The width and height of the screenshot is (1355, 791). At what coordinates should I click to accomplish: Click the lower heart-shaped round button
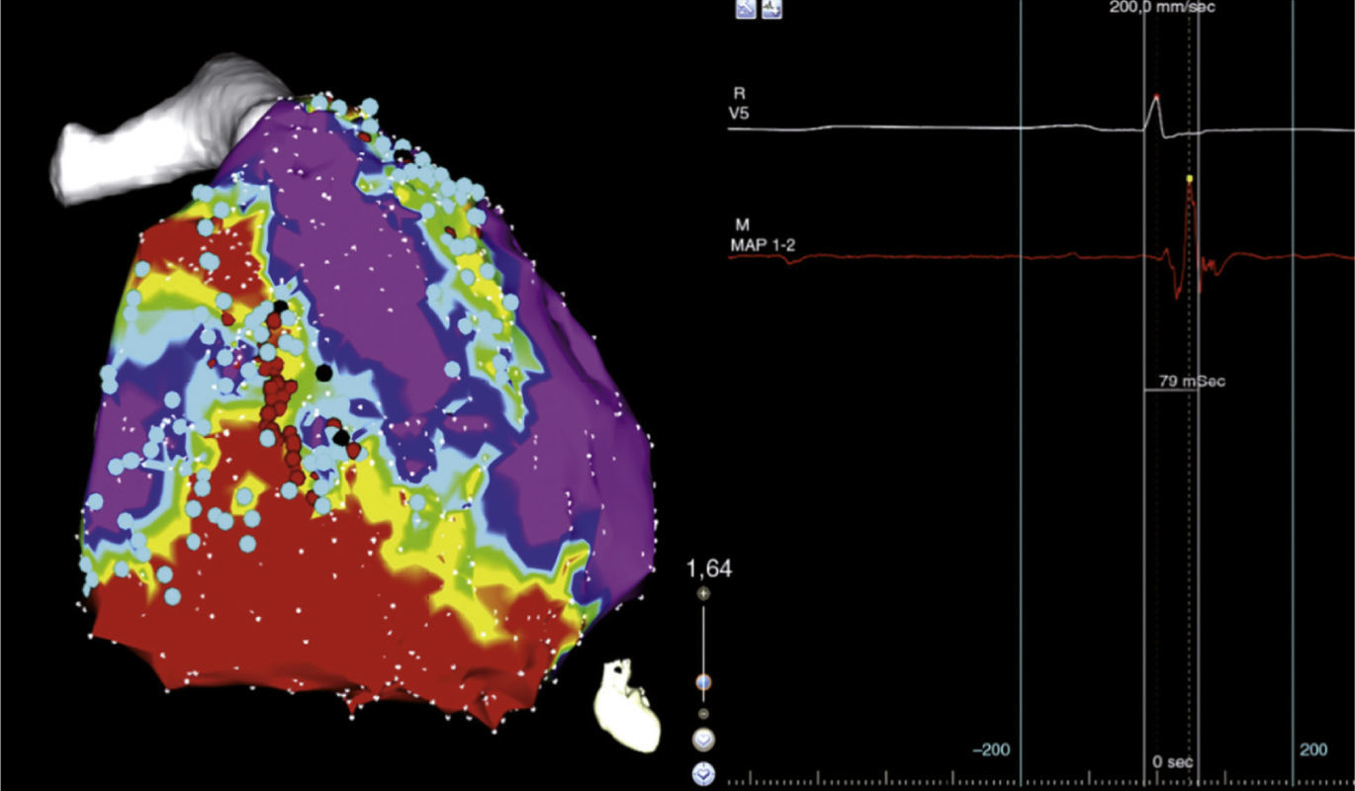tap(703, 774)
